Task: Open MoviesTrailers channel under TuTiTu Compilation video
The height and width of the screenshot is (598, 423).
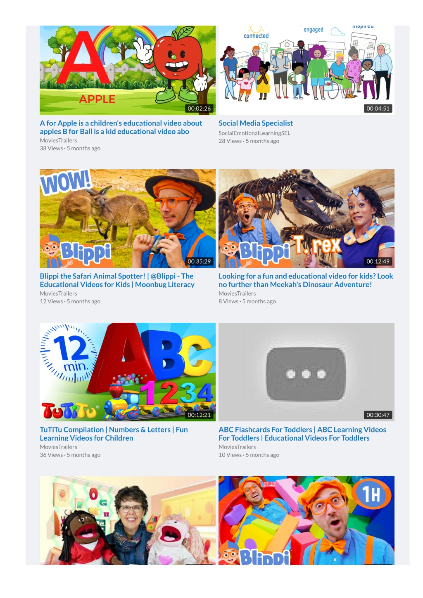Action: (58, 447)
